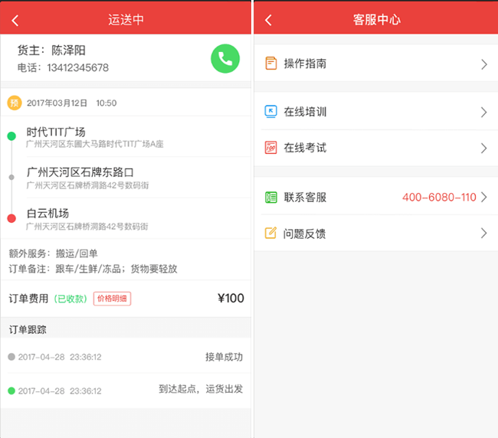Tap the 运送中 screen title
This screenshot has width=498, height=438.
coord(126,20)
